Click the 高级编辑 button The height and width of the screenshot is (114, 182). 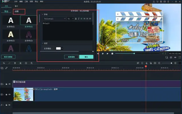pyautogui.click(x=71, y=57)
